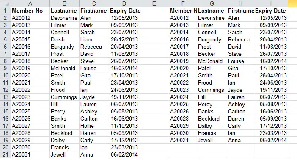Select row 1 header
Screen dimensions: 297x160
(5, 11)
